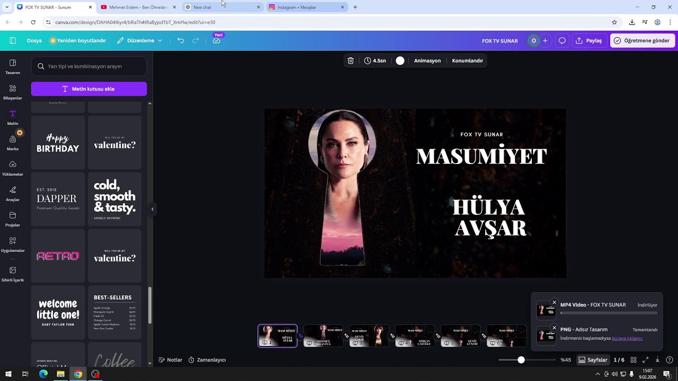
Task: Open a new browser tab
Action: click(x=355, y=7)
